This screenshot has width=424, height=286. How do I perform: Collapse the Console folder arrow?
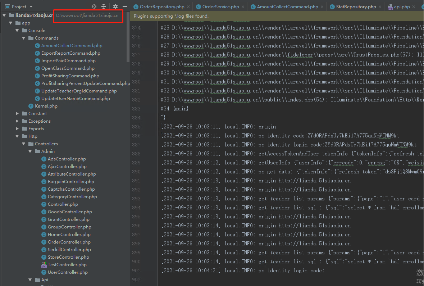17,31
